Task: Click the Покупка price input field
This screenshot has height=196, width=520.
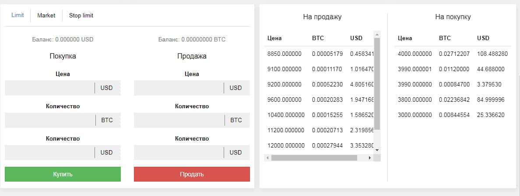Action: [49, 88]
